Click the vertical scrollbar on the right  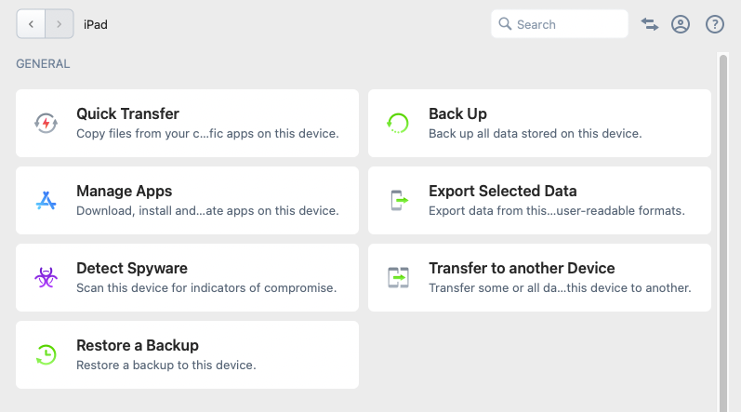click(x=723, y=233)
